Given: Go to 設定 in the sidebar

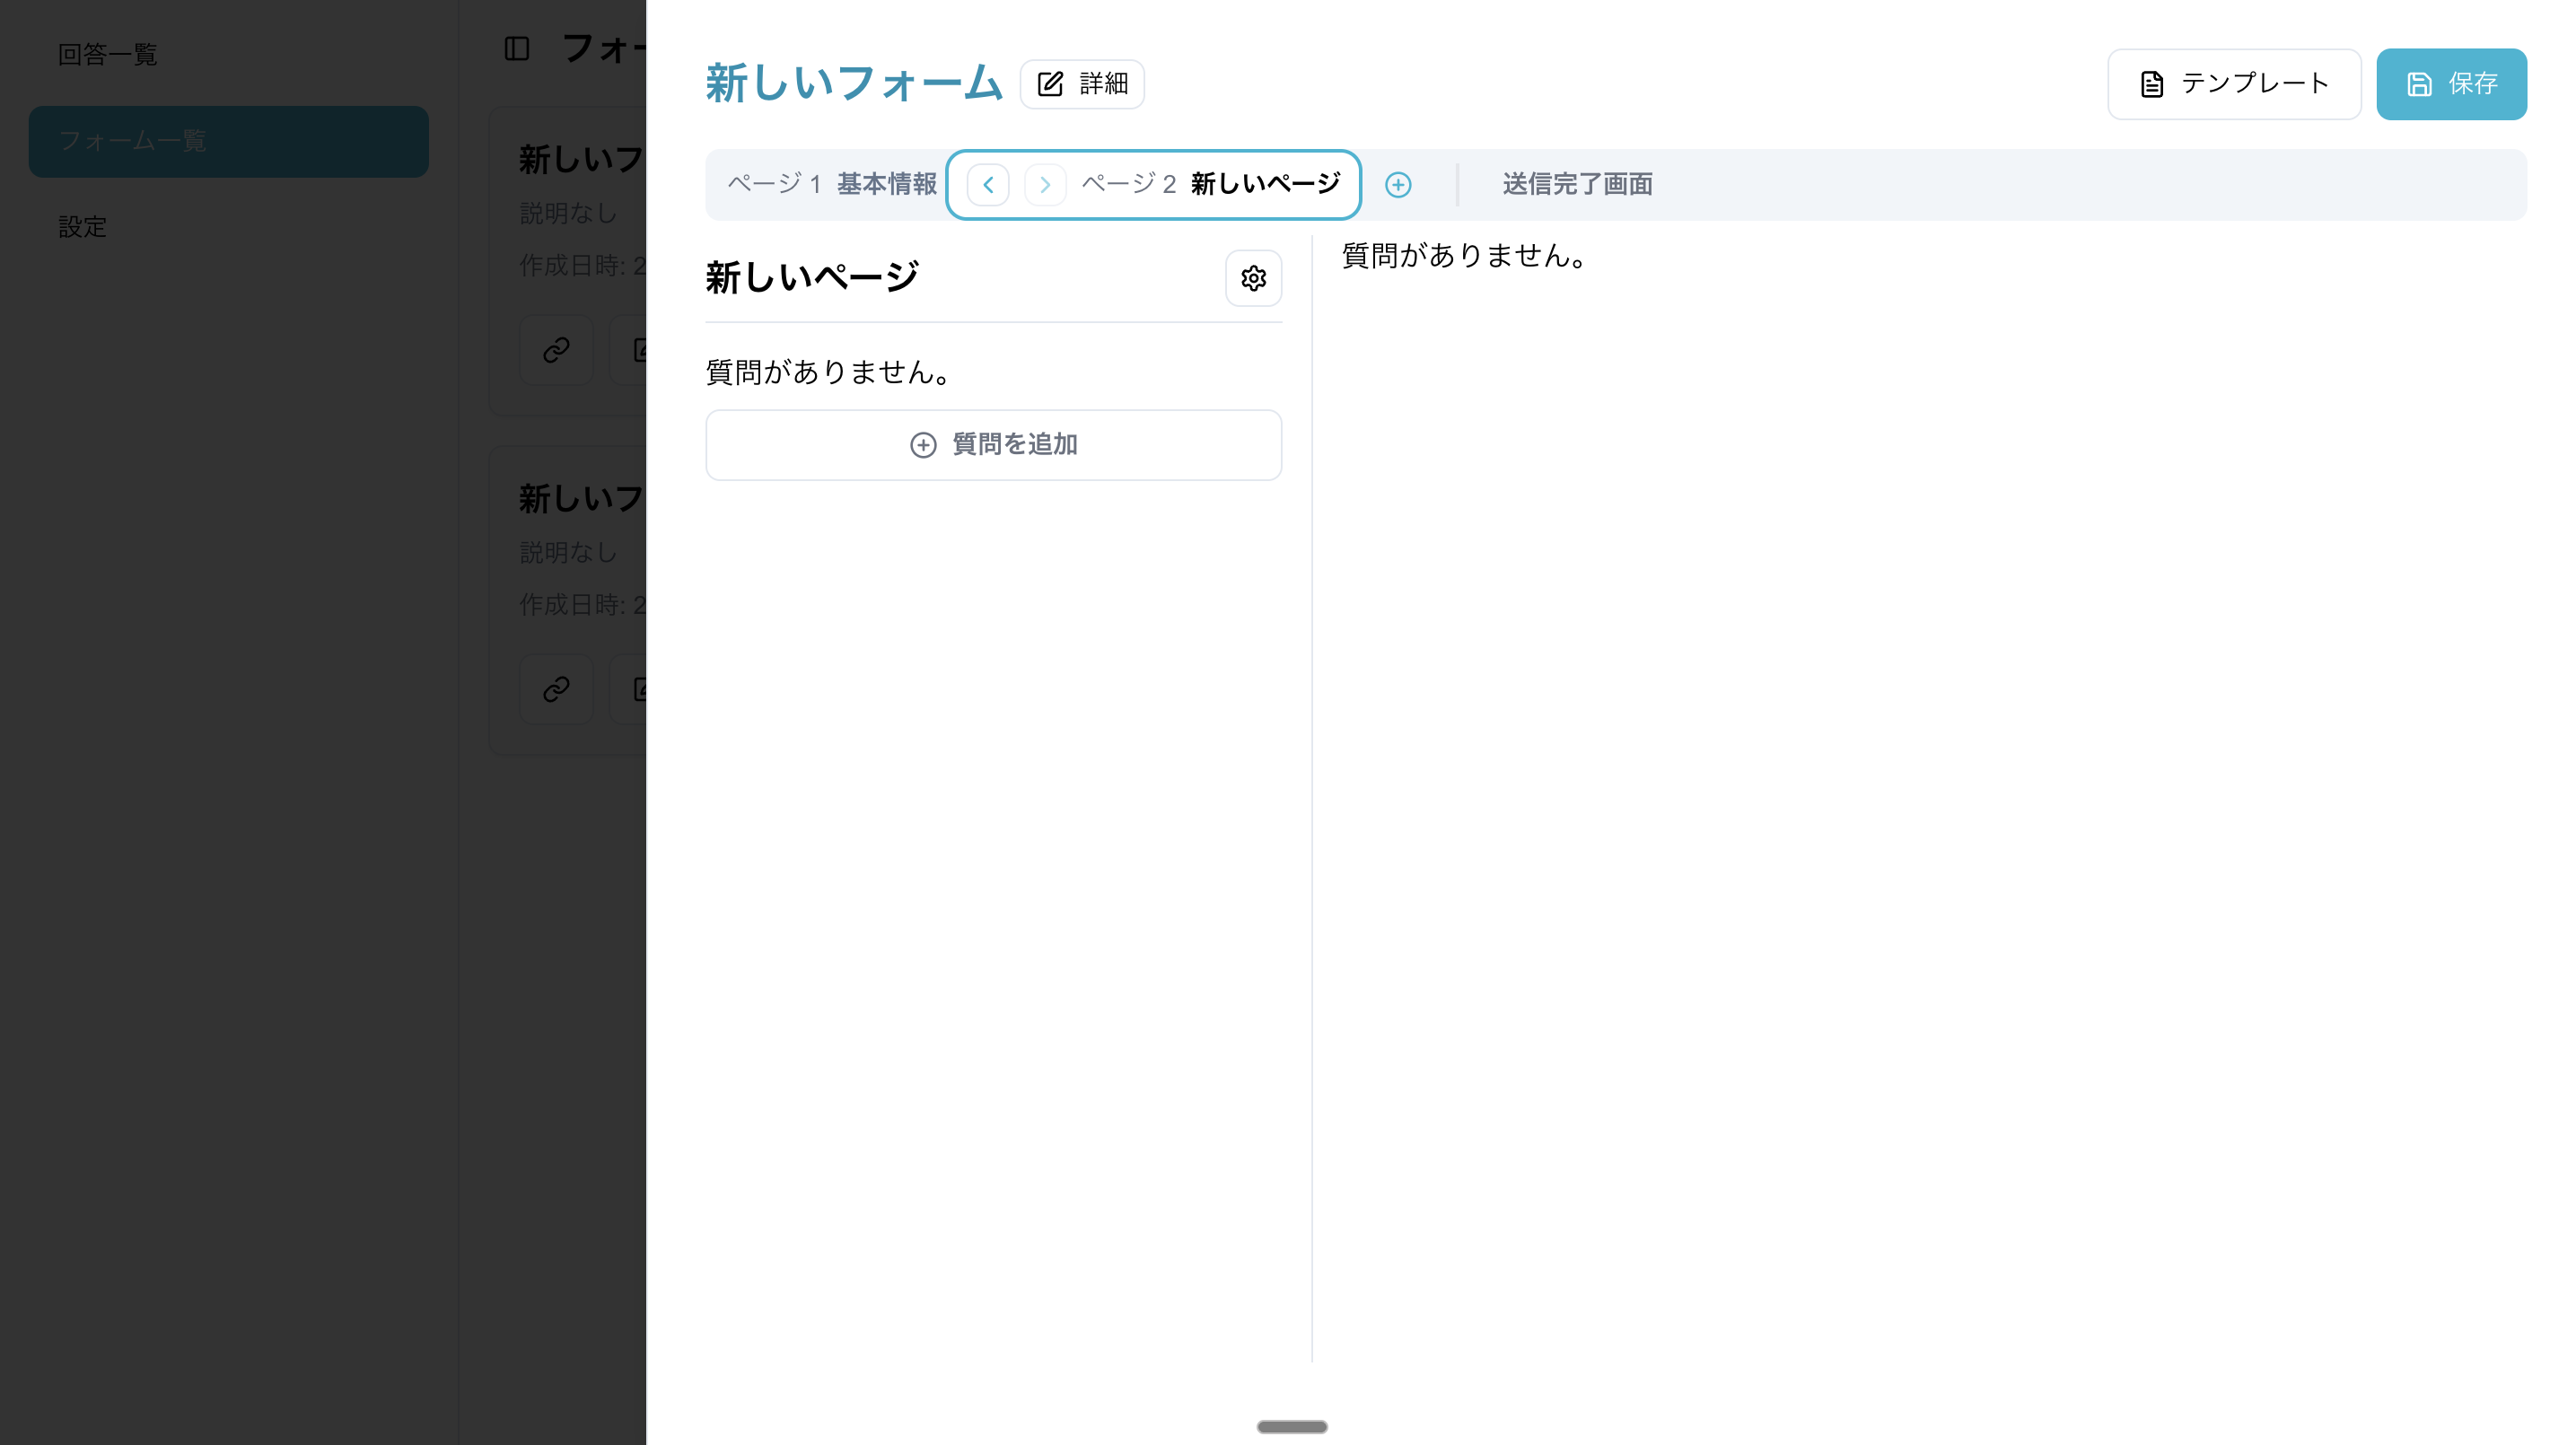Looking at the screenshot, I should pyautogui.click(x=82, y=227).
